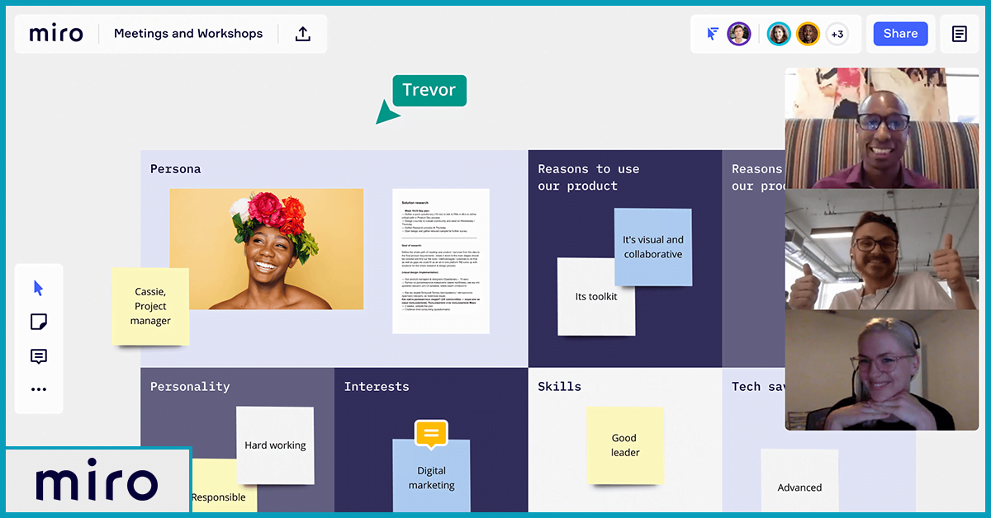Select the Hard working sticky note
This screenshot has height=518, width=991.
[x=275, y=445]
